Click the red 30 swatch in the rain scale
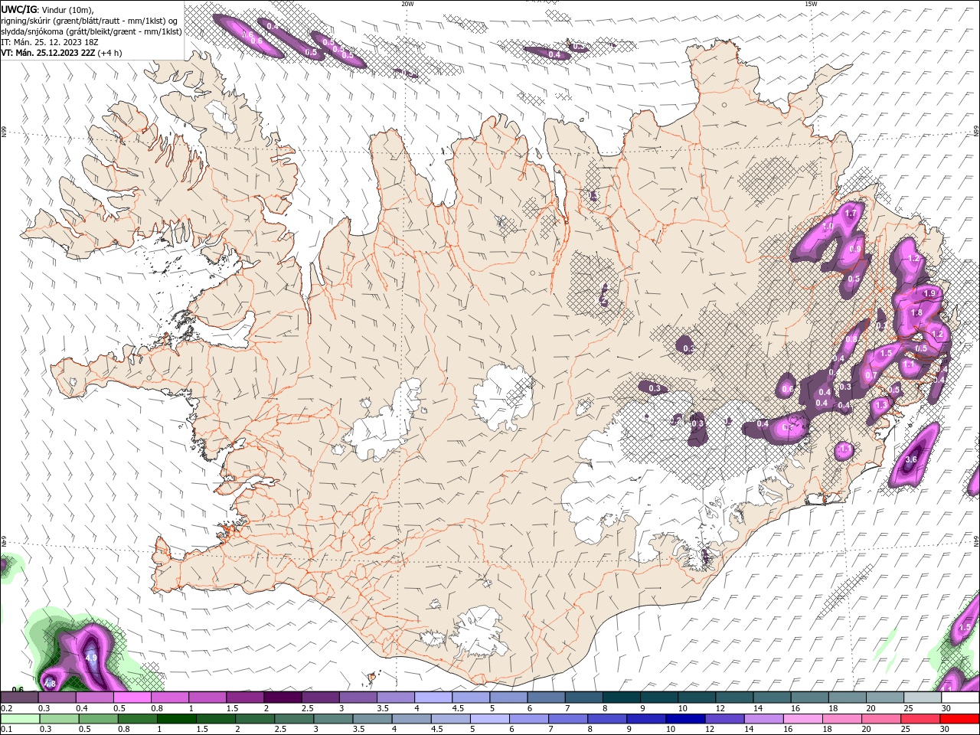Screen dimensions: 980x735 pos(960,719)
